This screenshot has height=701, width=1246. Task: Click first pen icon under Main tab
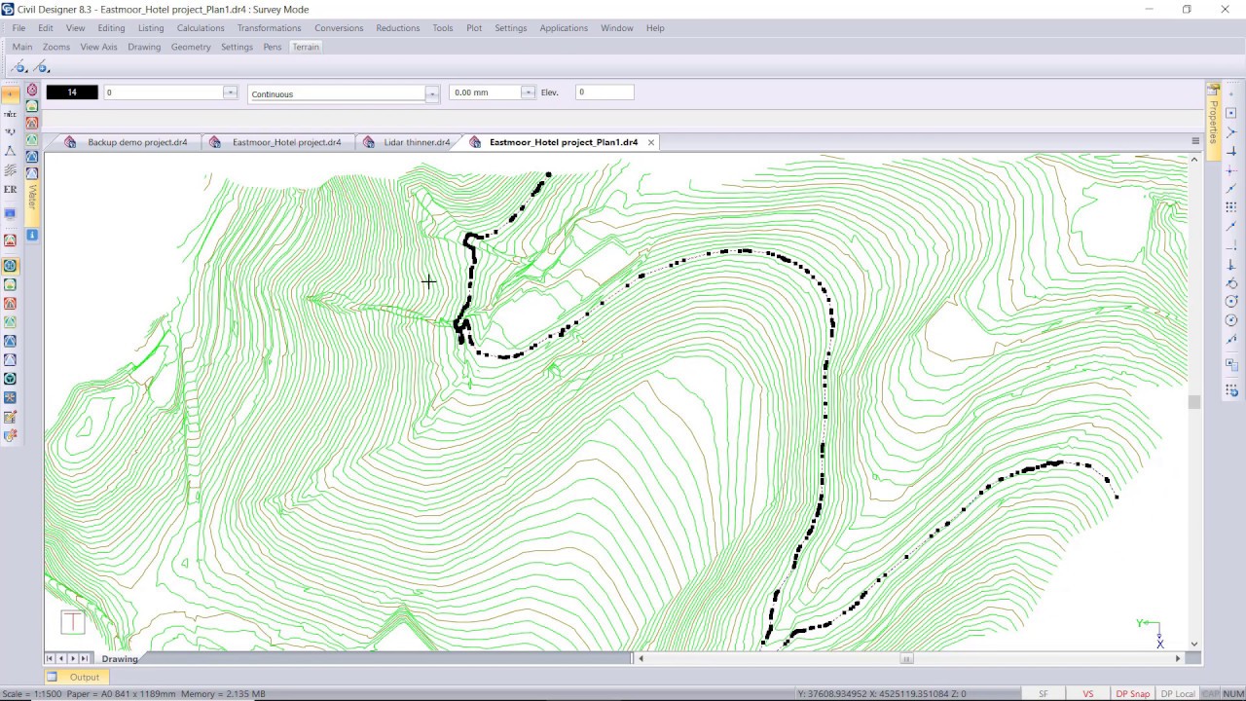point(18,67)
